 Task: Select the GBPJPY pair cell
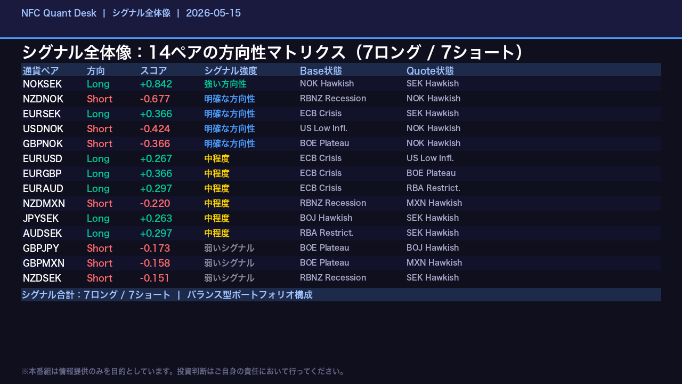(x=41, y=248)
